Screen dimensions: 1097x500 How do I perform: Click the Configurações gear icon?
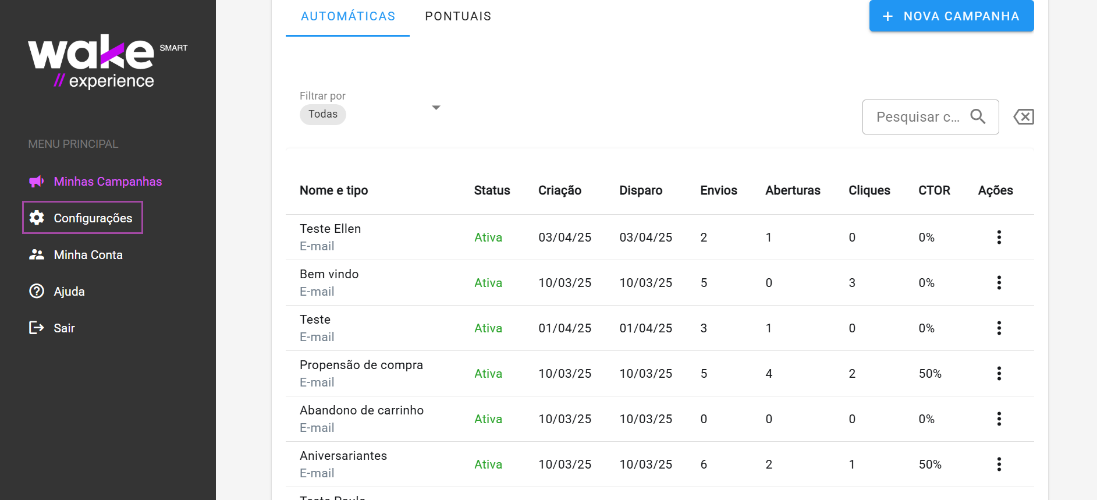click(37, 218)
